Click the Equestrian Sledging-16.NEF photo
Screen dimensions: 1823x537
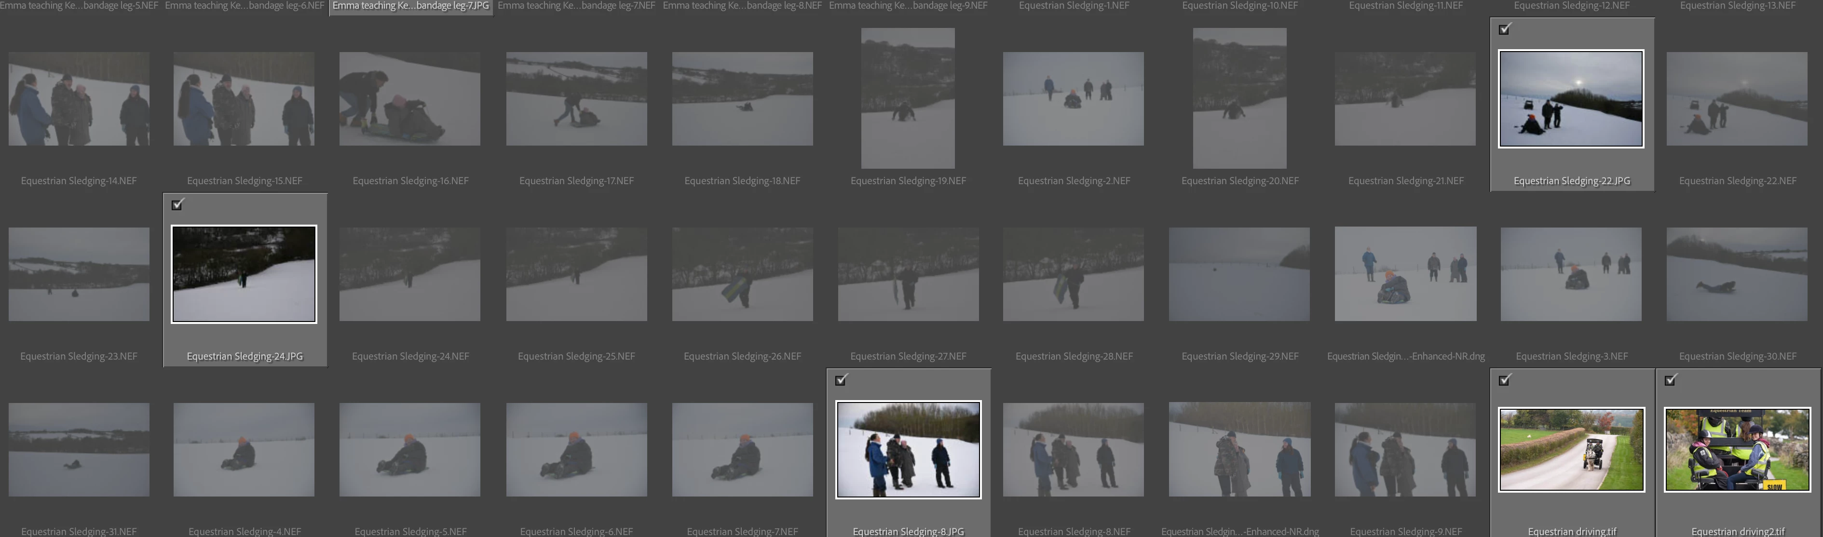coord(410,99)
